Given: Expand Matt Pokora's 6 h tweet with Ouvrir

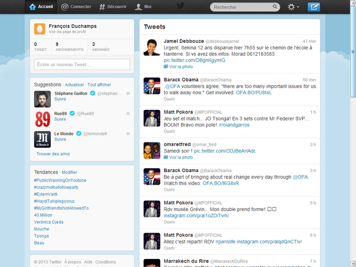Looking at the screenshot, I should (x=170, y=248).
